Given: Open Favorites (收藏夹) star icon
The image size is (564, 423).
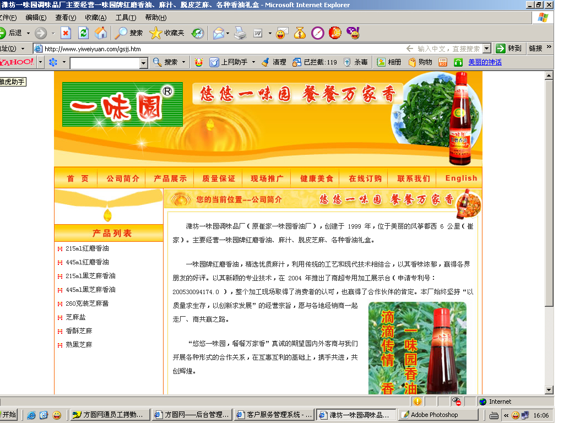Looking at the screenshot, I should tap(155, 33).
